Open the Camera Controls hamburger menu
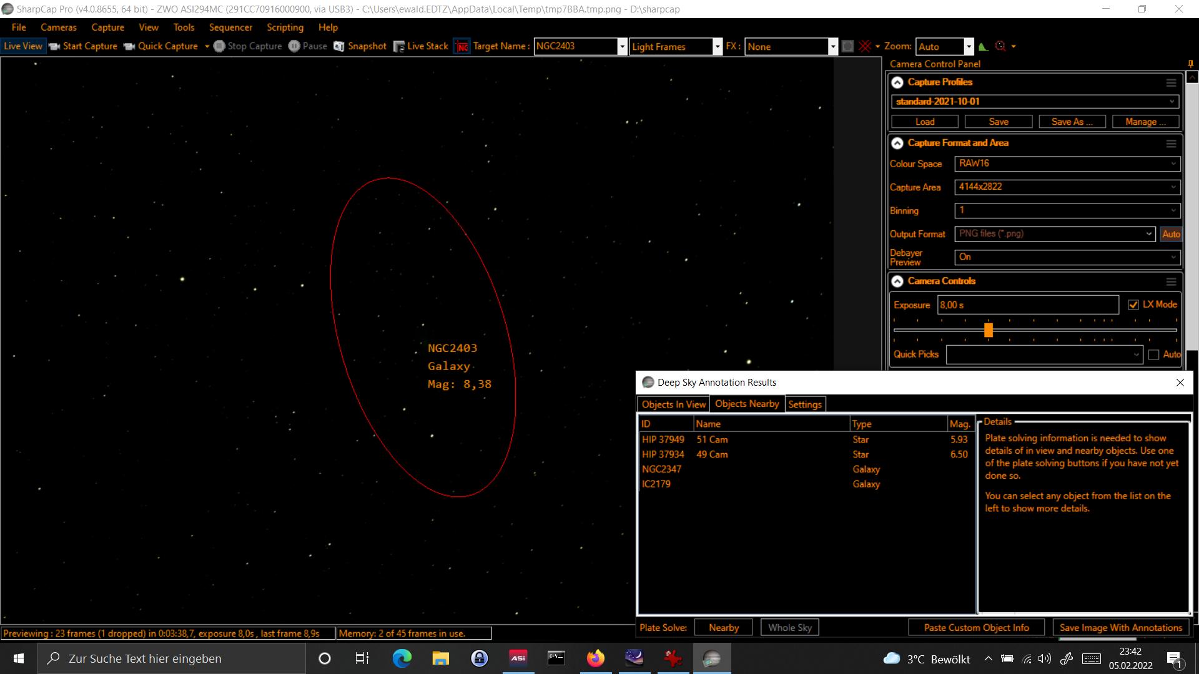The height and width of the screenshot is (674, 1199). coord(1171,281)
